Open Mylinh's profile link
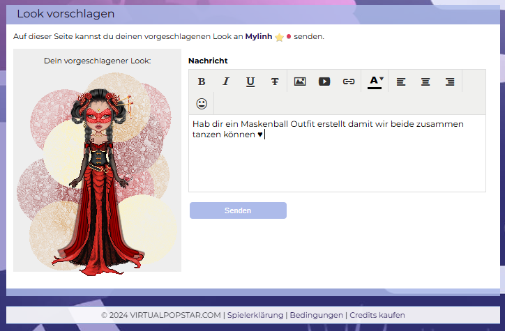 tap(259, 36)
